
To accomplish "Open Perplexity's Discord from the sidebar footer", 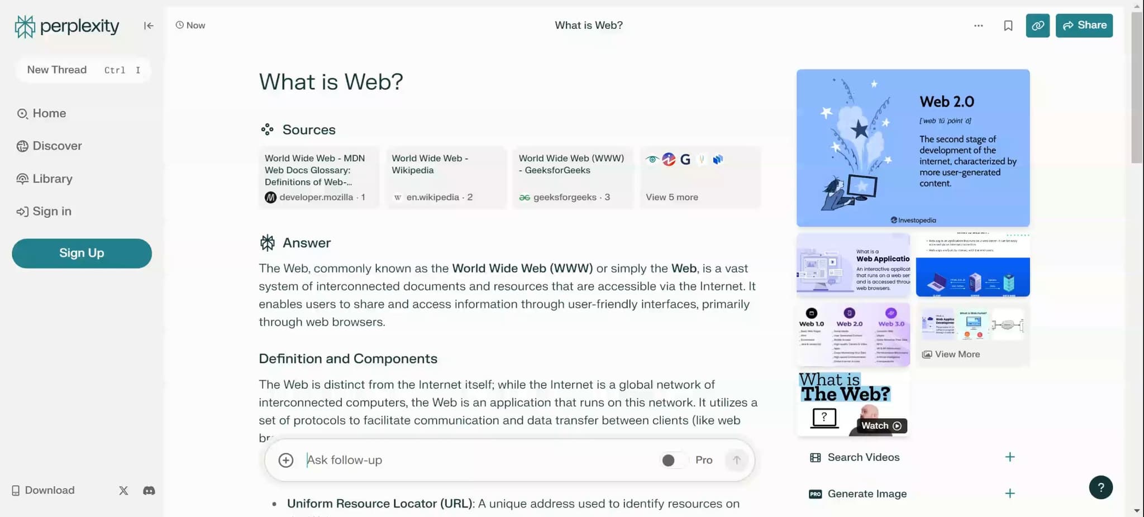I will tap(148, 490).
